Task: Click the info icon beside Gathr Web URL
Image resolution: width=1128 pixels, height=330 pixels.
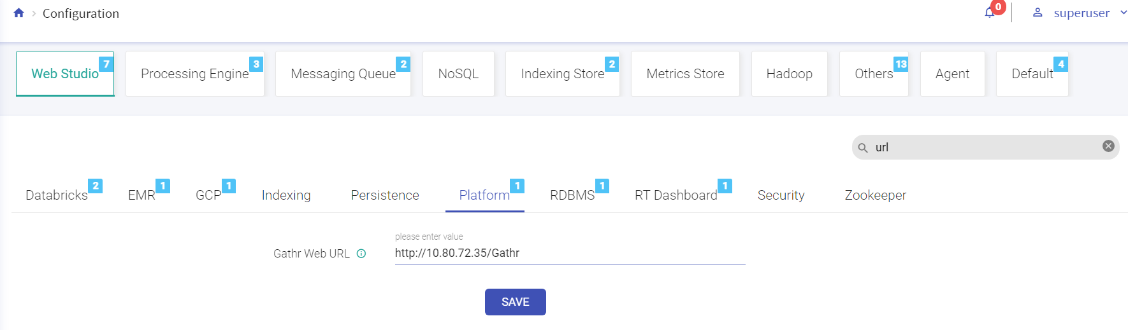Action: (x=361, y=254)
